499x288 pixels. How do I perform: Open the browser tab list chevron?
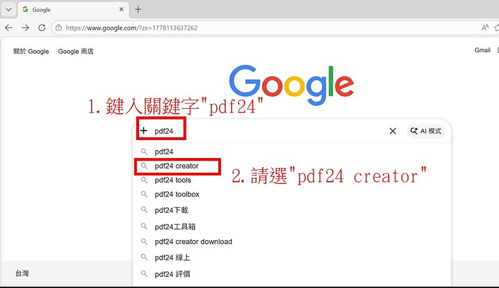(9, 9)
